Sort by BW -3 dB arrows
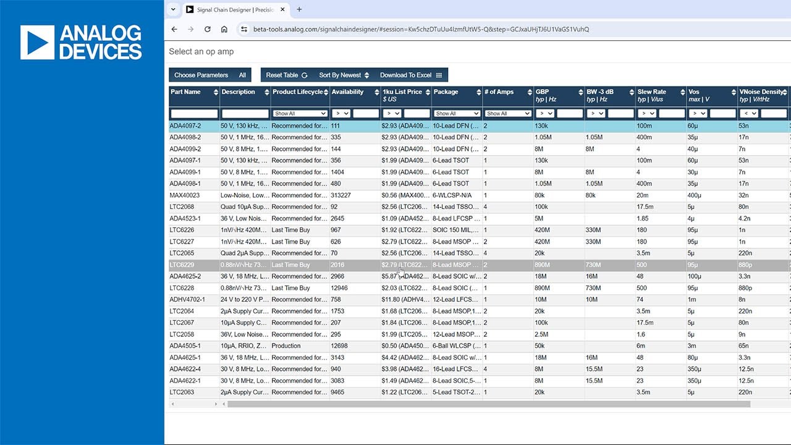The height and width of the screenshot is (445, 791). pyautogui.click(x=632, y=92)
